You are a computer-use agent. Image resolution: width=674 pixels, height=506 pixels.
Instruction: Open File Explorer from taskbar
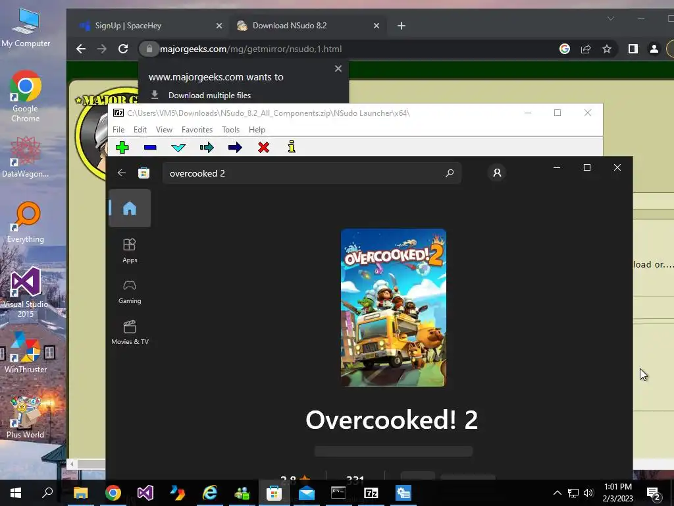click(80, 493)
